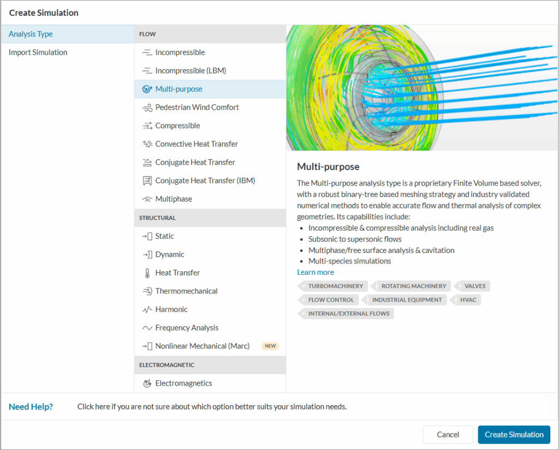559x450 pixels.
Task: Click the Create Simulation button
Action: [x=514, y=435]
